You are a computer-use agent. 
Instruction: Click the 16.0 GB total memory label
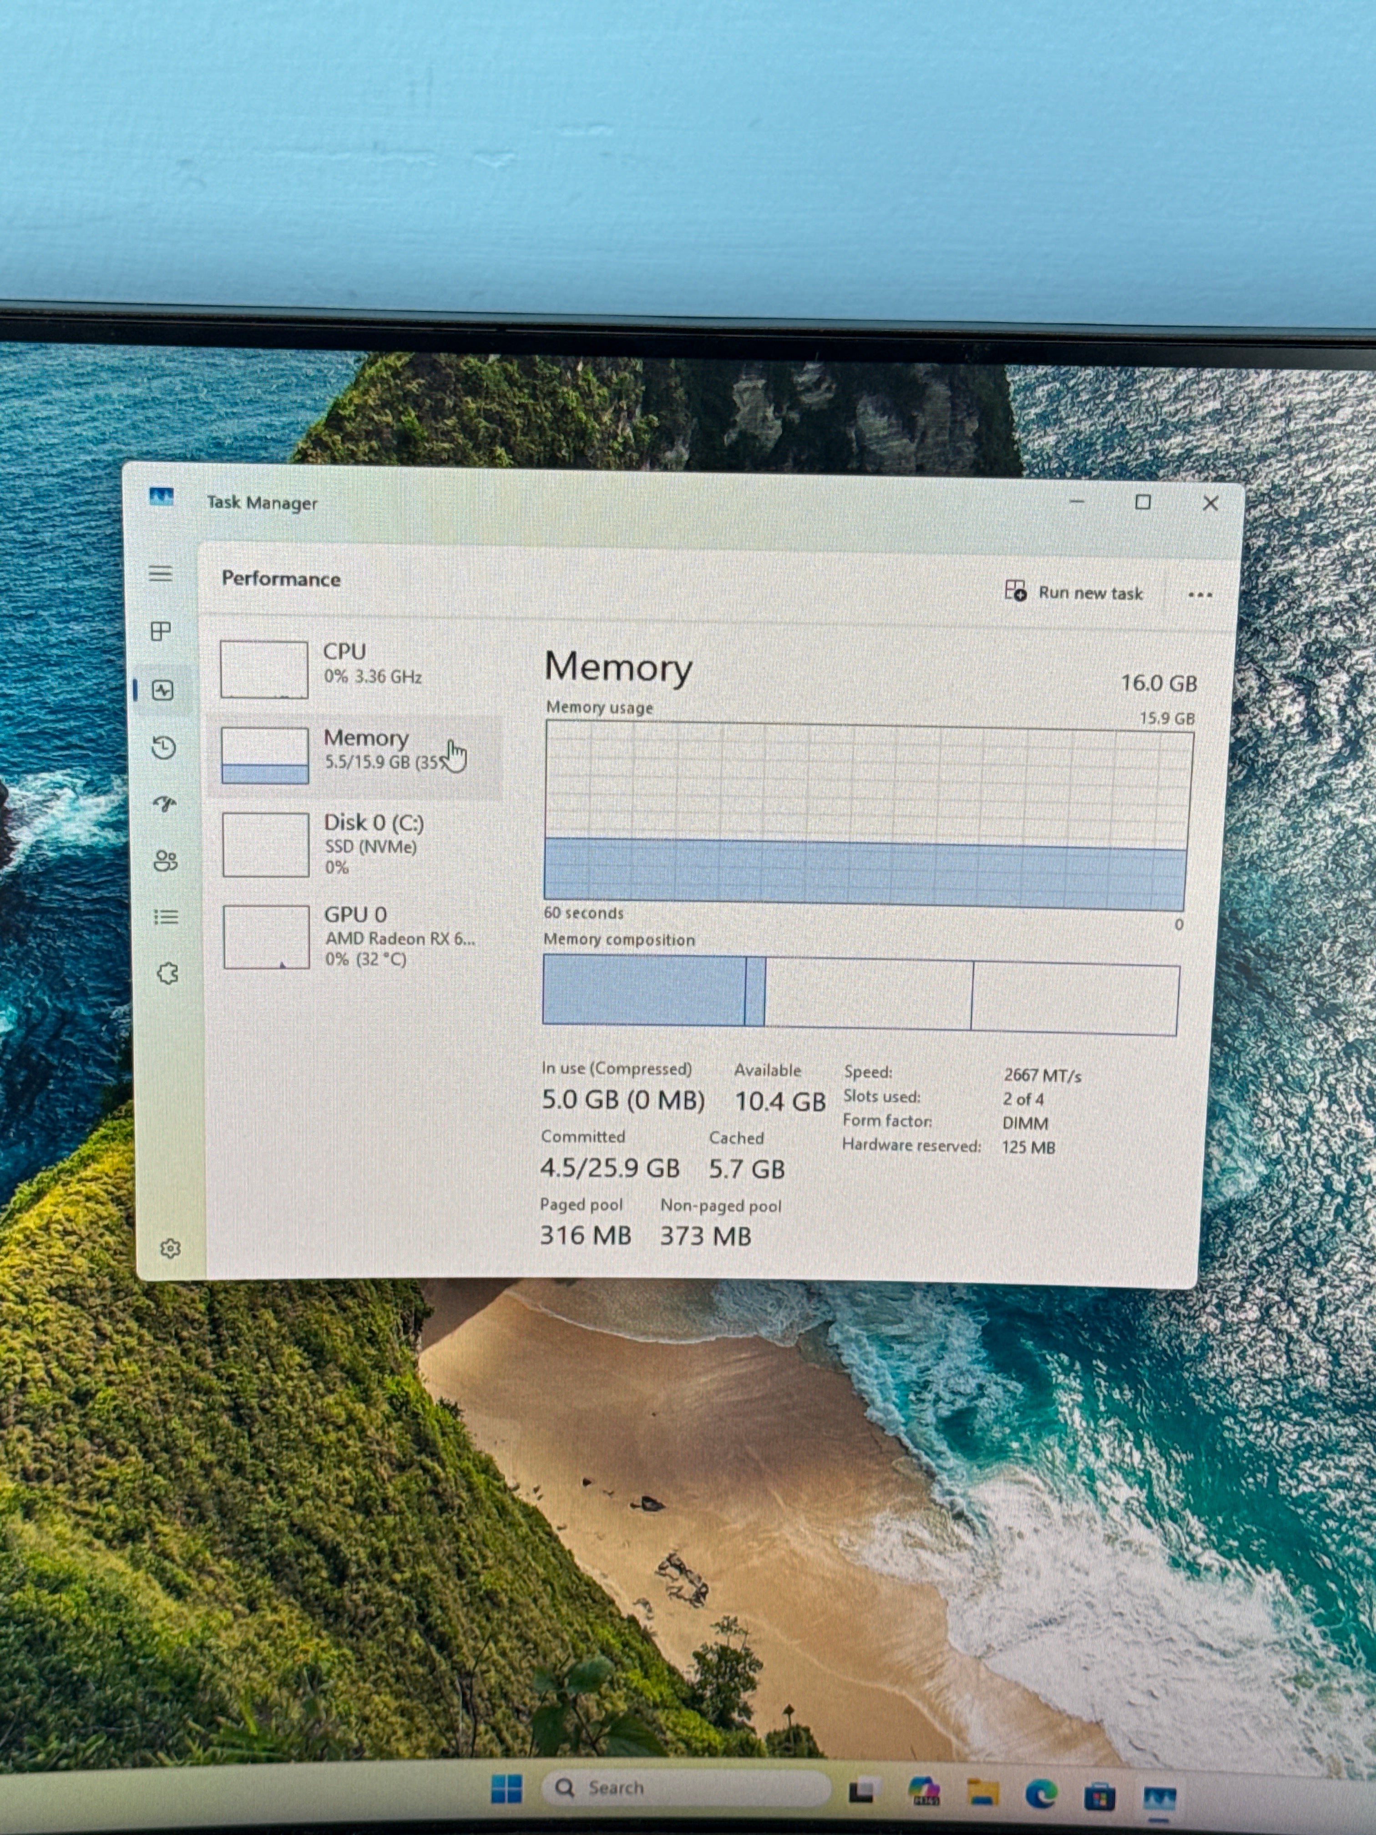[1158, 684]
